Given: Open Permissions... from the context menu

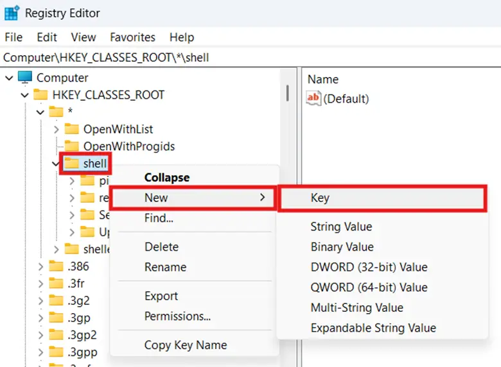Looking at the screenshot, I should [194, 316].
